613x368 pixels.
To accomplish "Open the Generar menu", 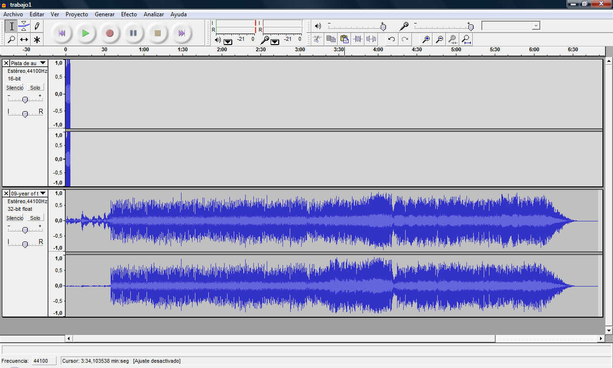I will click(x=104, y=14).
